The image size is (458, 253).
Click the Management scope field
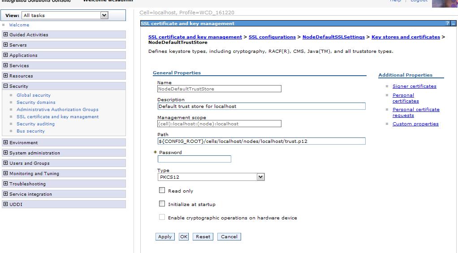click(x=219, y=124)
